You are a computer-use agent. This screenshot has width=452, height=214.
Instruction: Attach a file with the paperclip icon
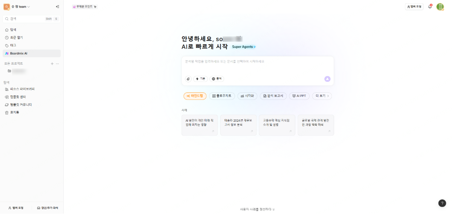click(x=188, y=79)
